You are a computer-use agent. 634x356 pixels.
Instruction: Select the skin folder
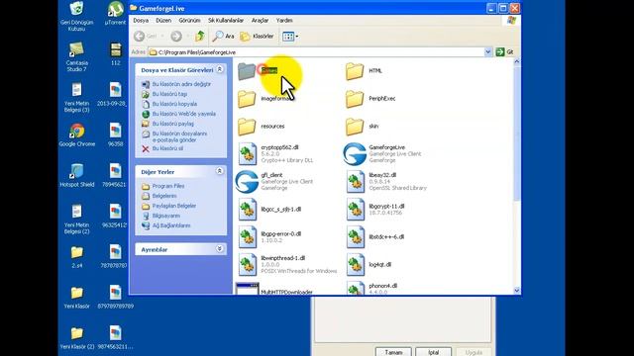pos(363,127)
